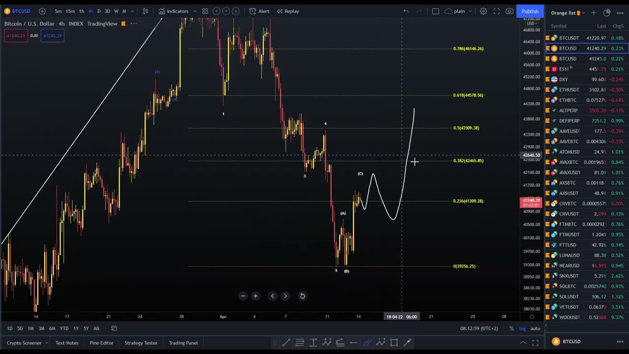Viewport: 629px width, 354px height.
Task: Toggle percent scale mode
Action: [x=512, y=328]
